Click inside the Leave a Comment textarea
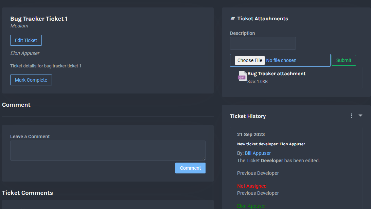371x209 pixels. (108, 150)
